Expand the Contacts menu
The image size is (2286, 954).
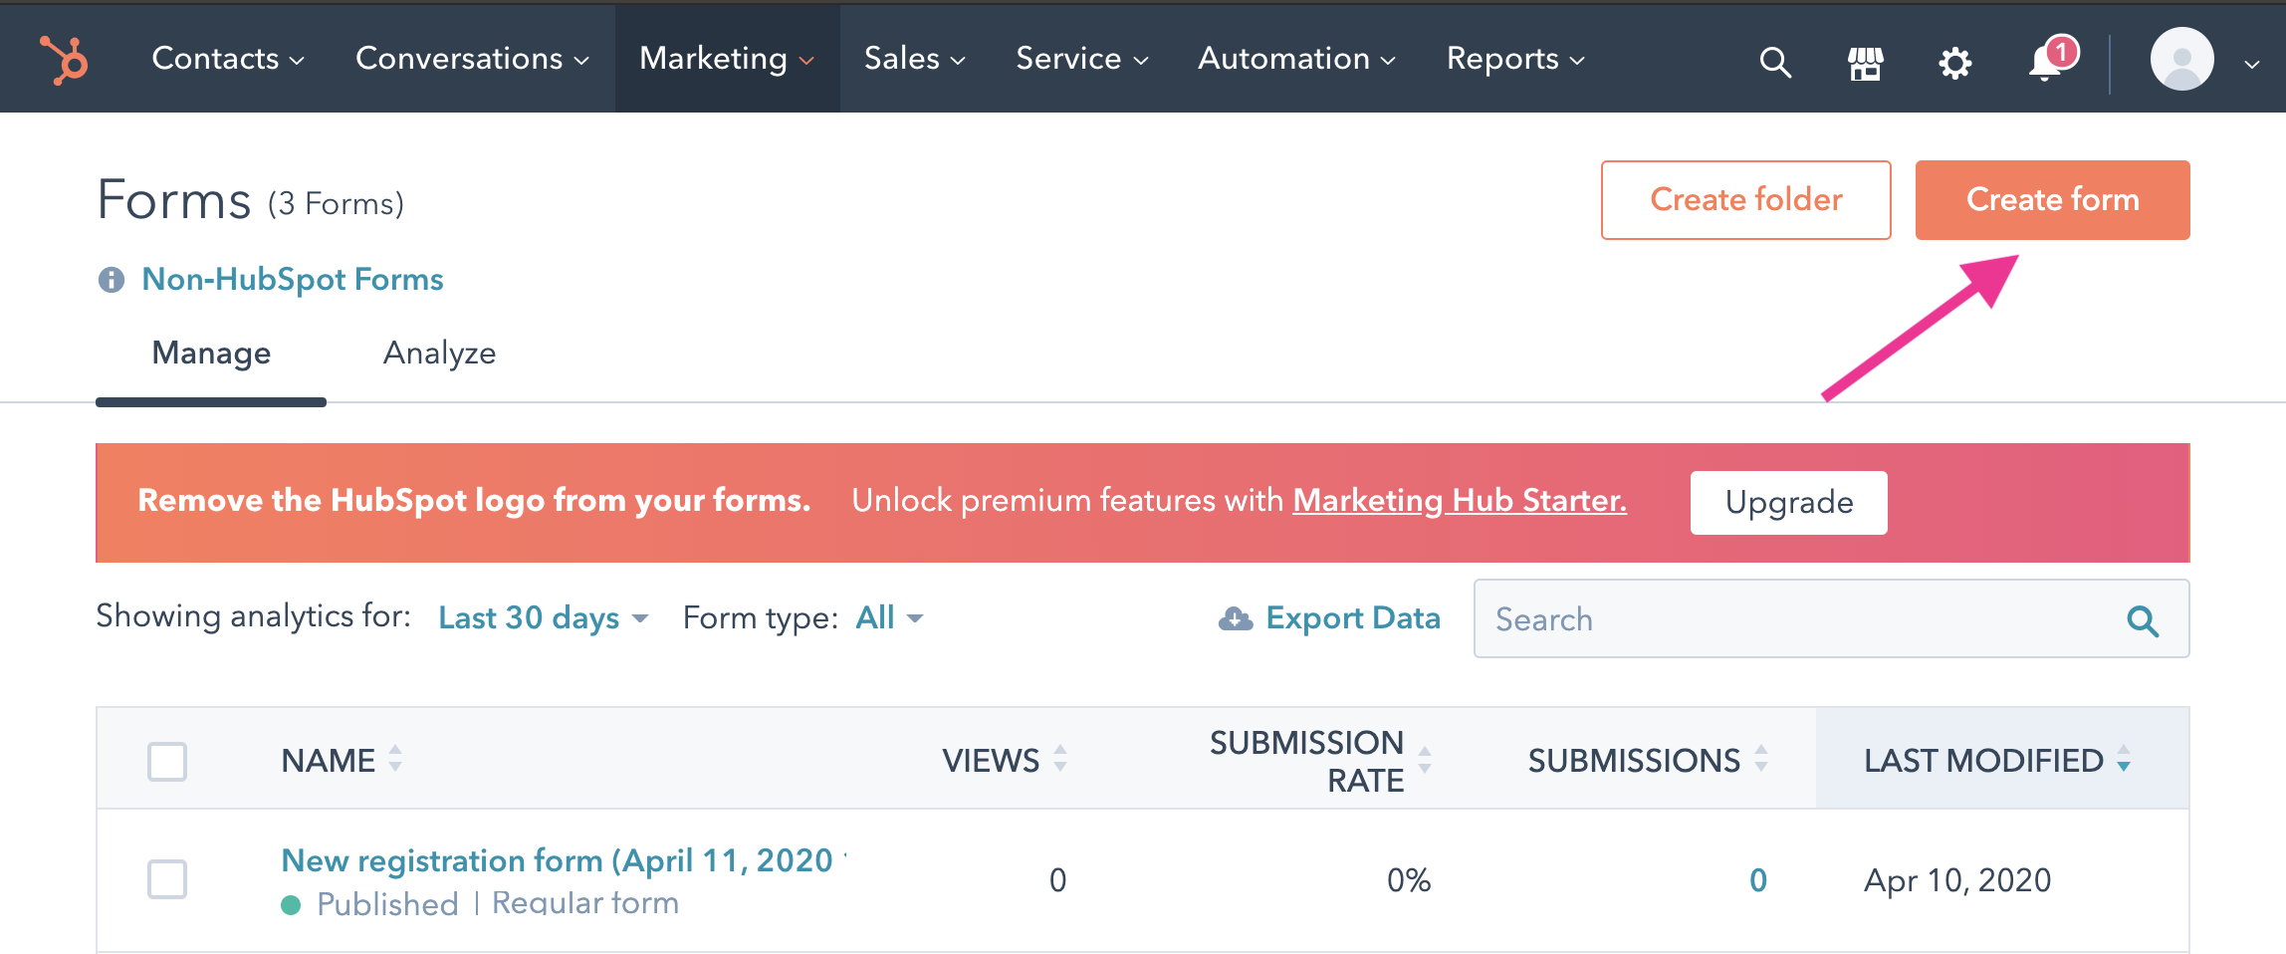(x=228, y=59)
